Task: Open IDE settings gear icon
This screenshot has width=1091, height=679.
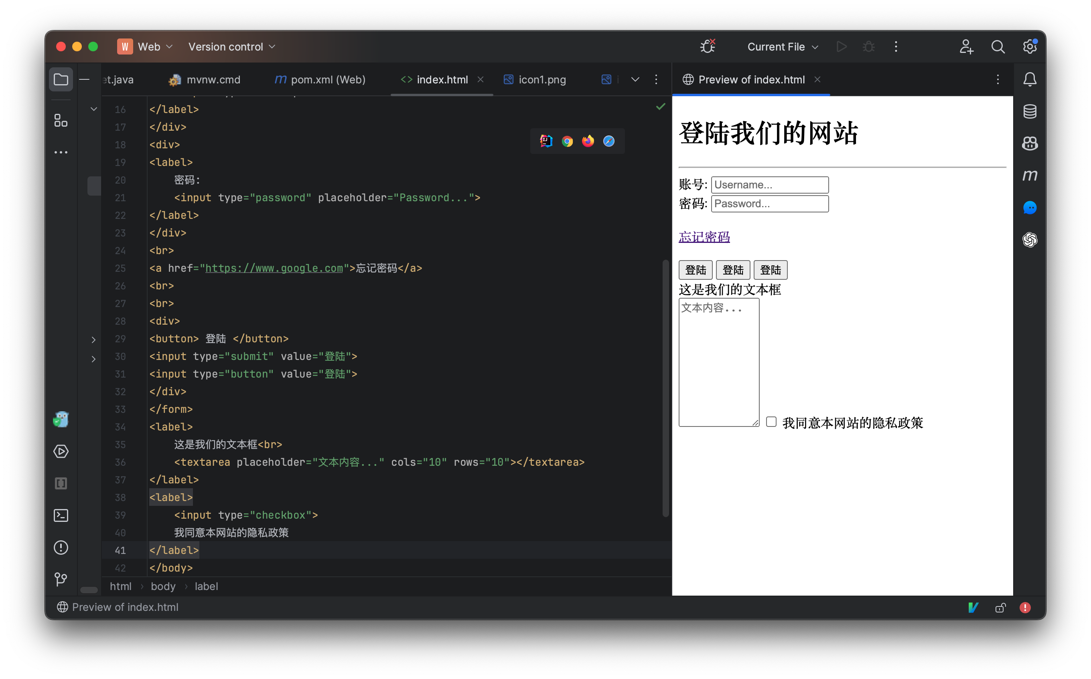Action: [1030, 46]
